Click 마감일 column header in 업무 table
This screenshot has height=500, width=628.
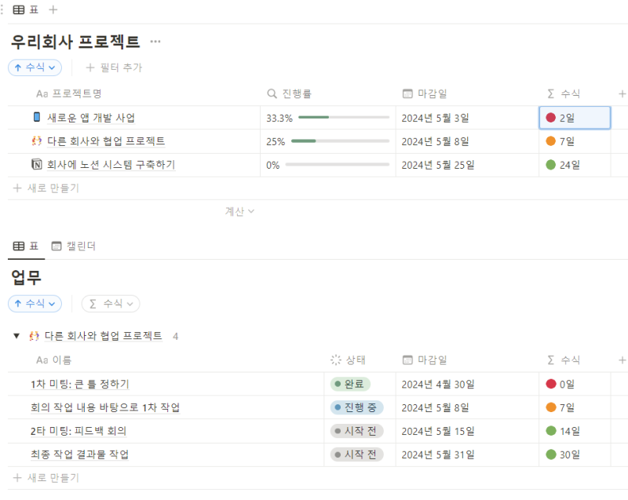click(x=425, y=360)
